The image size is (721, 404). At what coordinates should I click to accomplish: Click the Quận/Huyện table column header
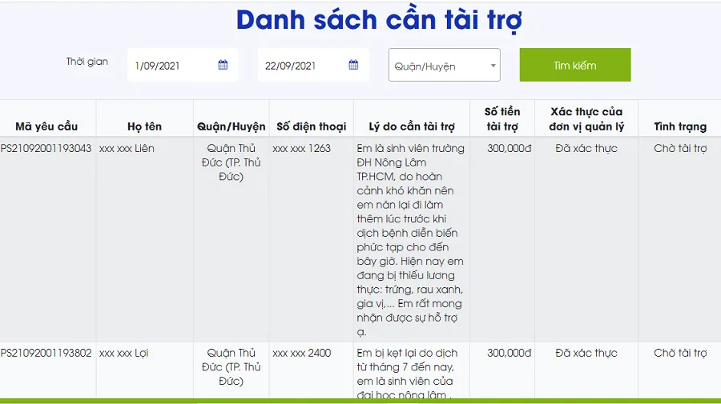(x=231, y=126)
